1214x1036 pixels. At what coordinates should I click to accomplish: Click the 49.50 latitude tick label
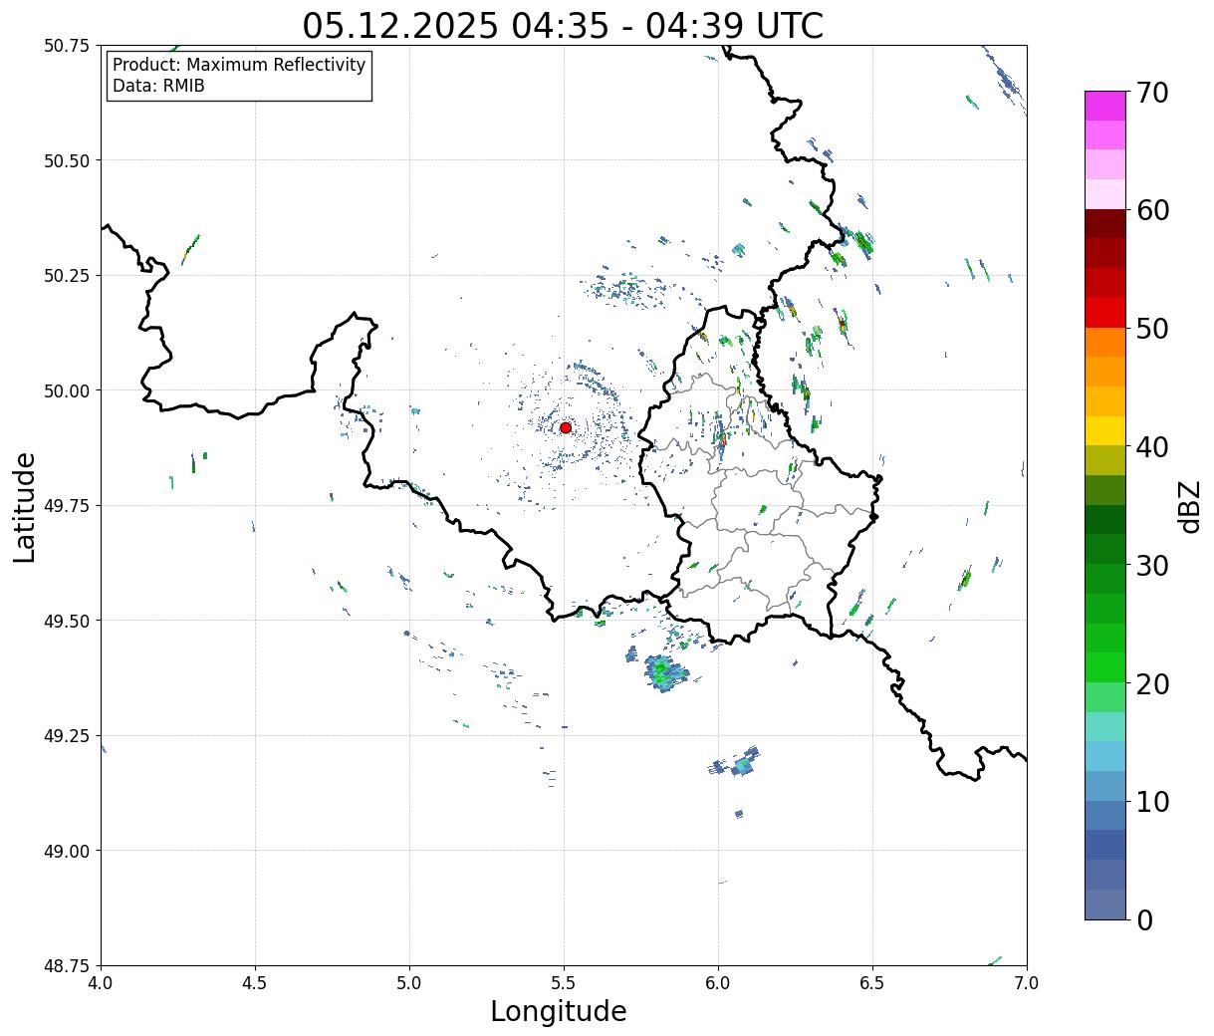tap(67, 621)
